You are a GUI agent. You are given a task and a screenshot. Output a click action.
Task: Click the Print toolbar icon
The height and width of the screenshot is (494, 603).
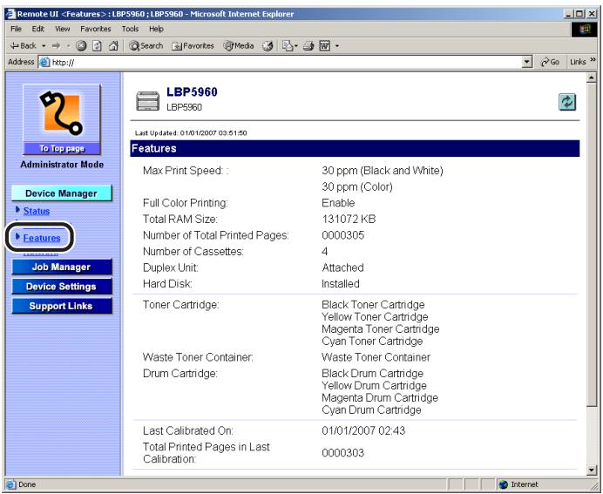click(x=308, y=46)
